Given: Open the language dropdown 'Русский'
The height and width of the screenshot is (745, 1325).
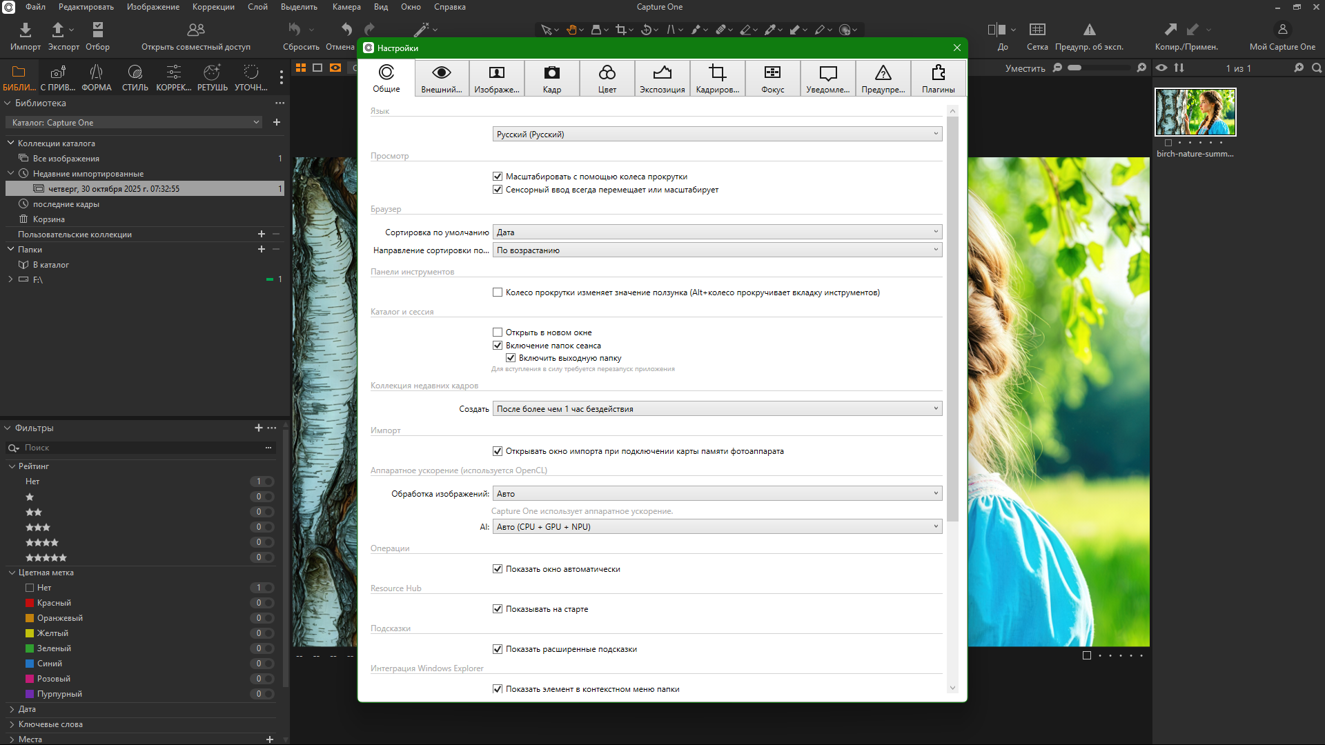Looking at the screenshot, I should click(717, 135).
